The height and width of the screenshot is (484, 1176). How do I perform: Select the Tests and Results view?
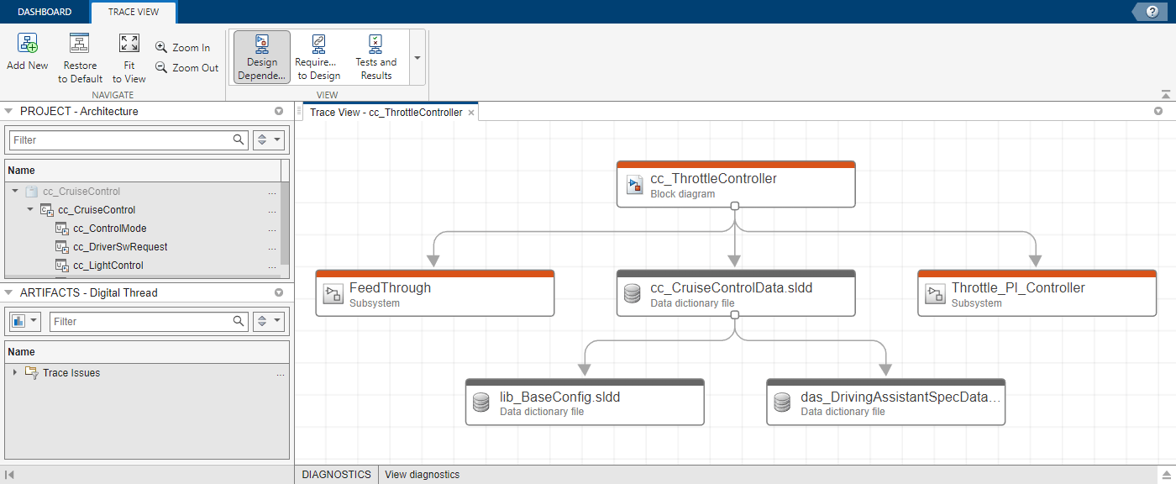click(375, 57)
